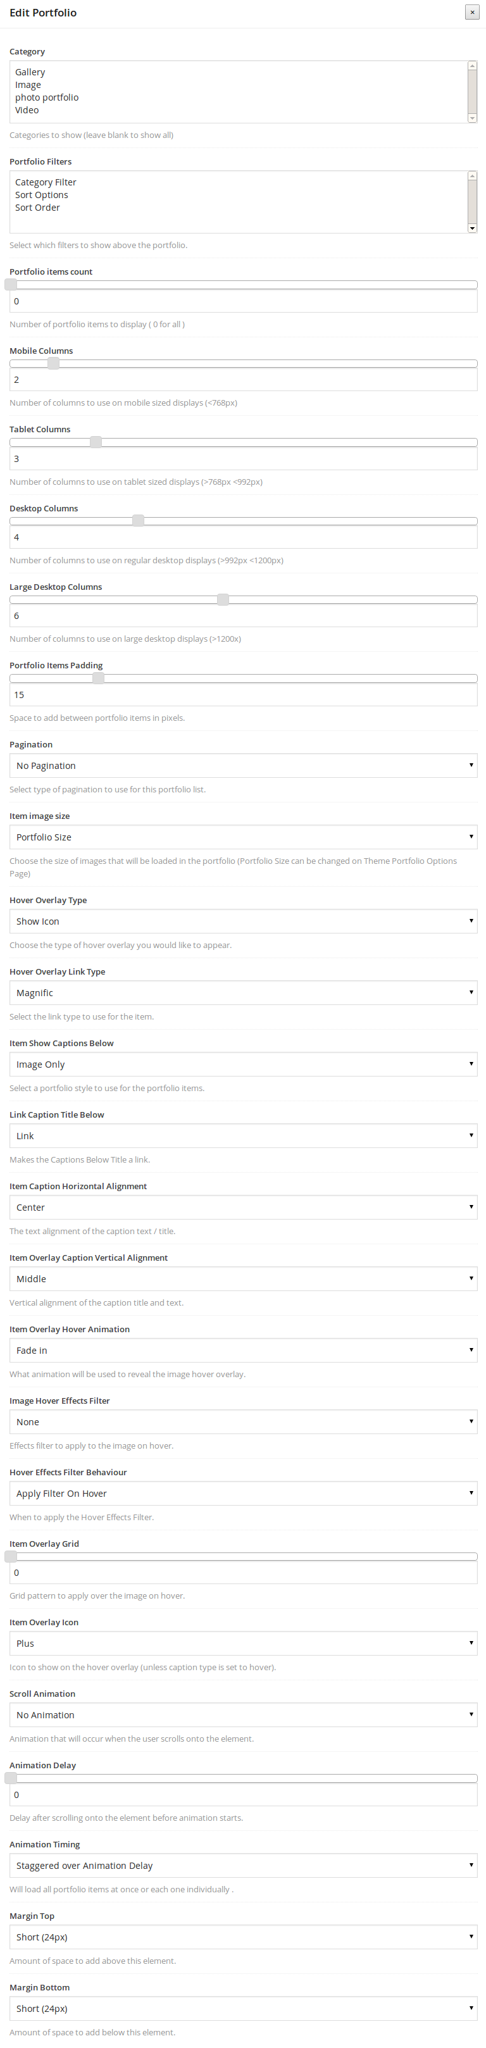Image resolution: width=486 pixels, height=2048 pixels.
Task: Open the Item image size dropdown
Action: click(x=244, y=837)
